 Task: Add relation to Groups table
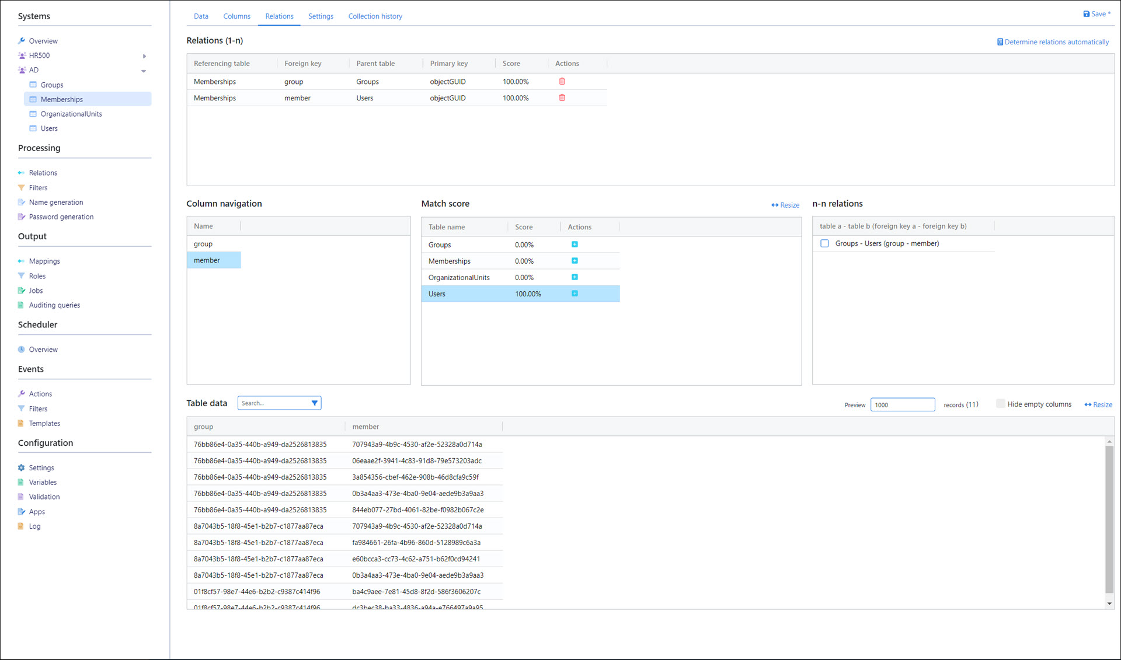[x=575, y=245]
